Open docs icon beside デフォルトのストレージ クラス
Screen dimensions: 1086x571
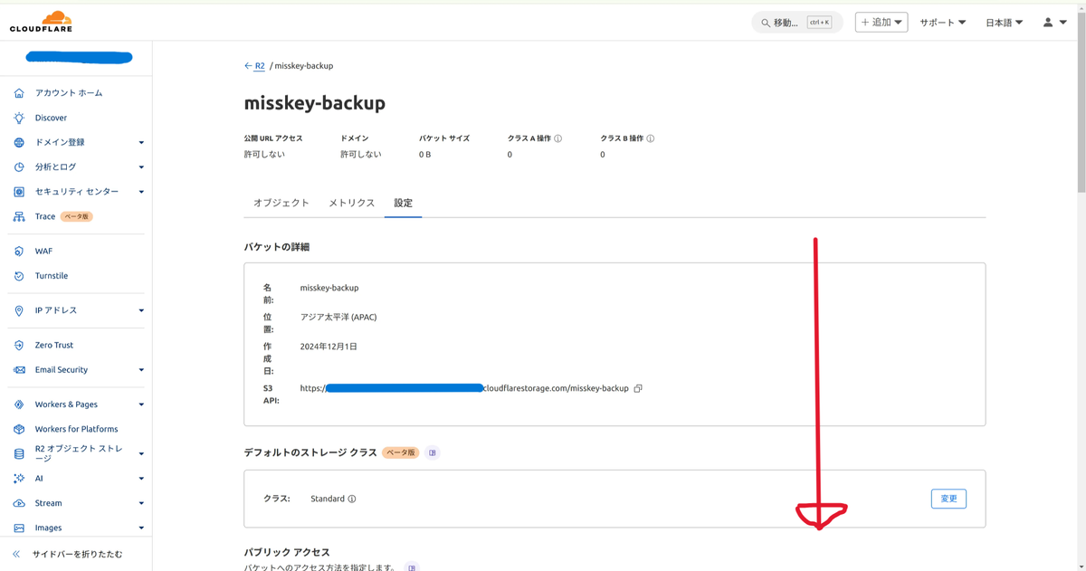pyautogui.click(x=433, y=452)
